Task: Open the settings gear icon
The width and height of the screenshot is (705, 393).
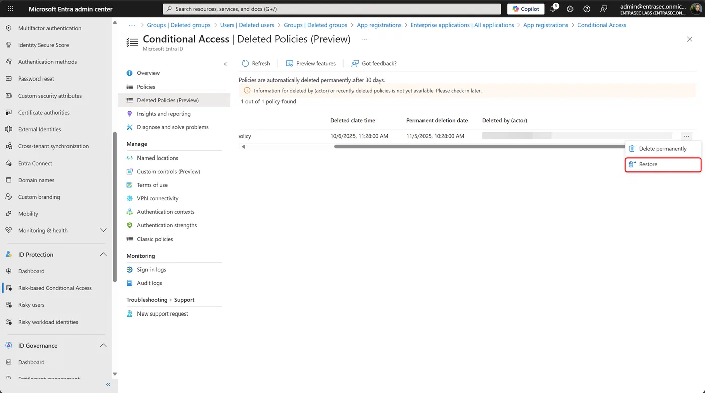Action: click(570, 9)
